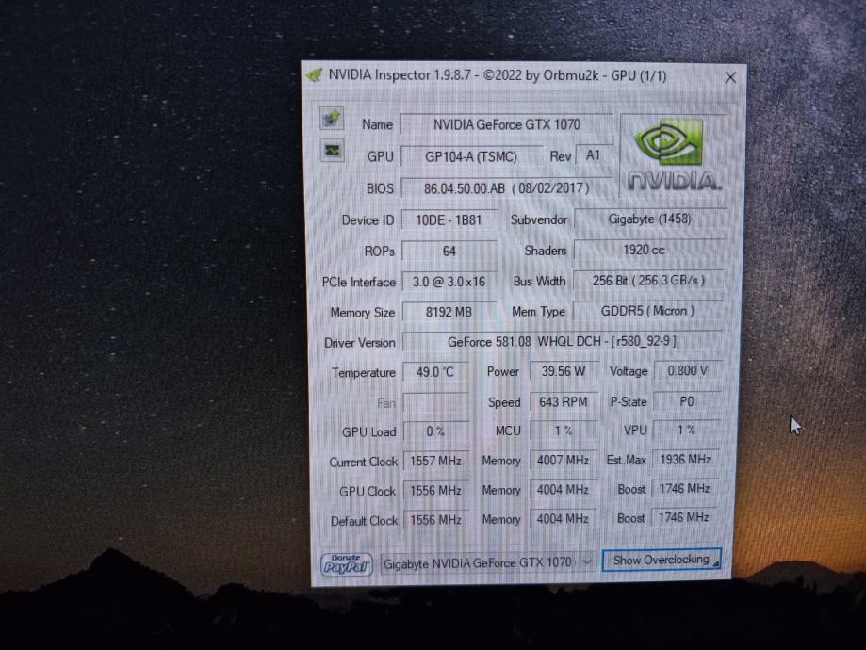Click the Driver Version label
This screenshot has height=650, width=866.
pyautogui.click(x=360, y=342)
